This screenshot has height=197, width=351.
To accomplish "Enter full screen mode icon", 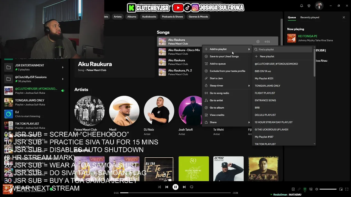I will (x=347, y=189).
